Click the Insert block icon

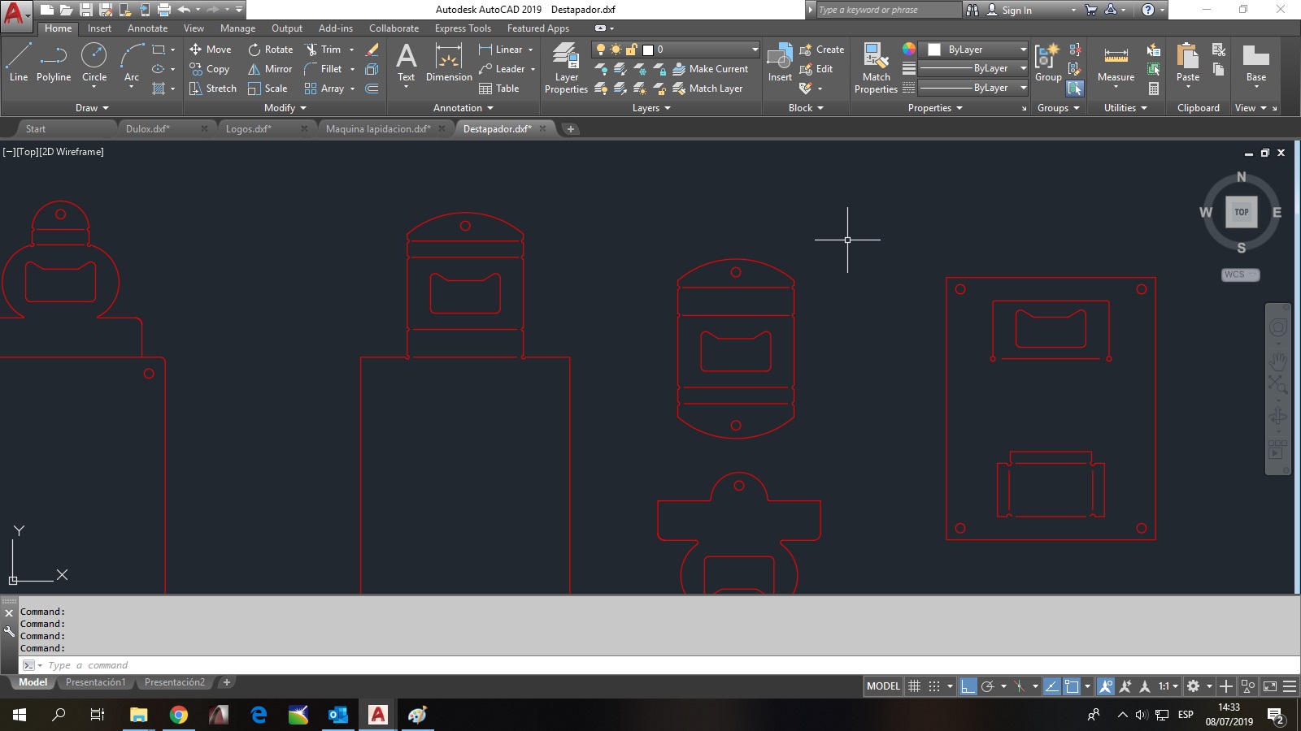coord(780,63)
